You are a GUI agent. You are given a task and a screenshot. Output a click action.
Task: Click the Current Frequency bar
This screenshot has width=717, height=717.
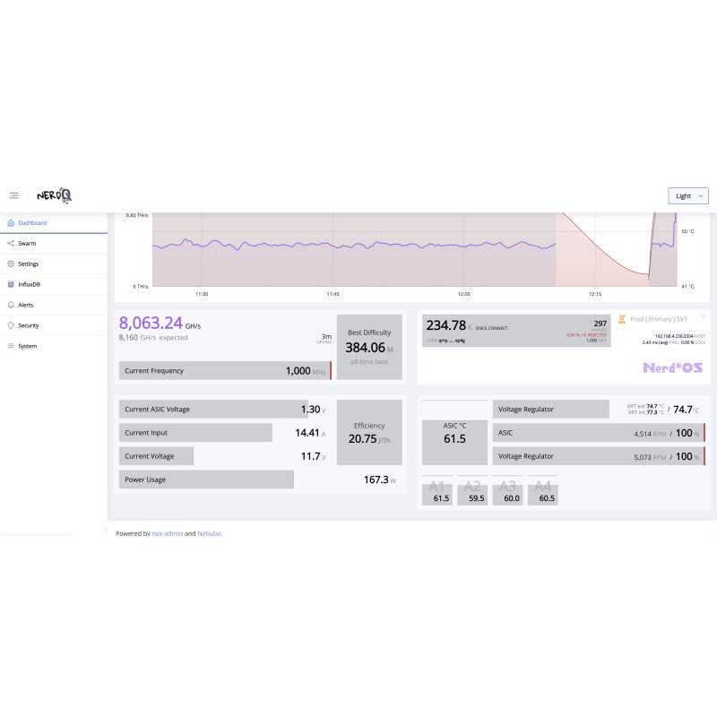(x=225, y=371)
